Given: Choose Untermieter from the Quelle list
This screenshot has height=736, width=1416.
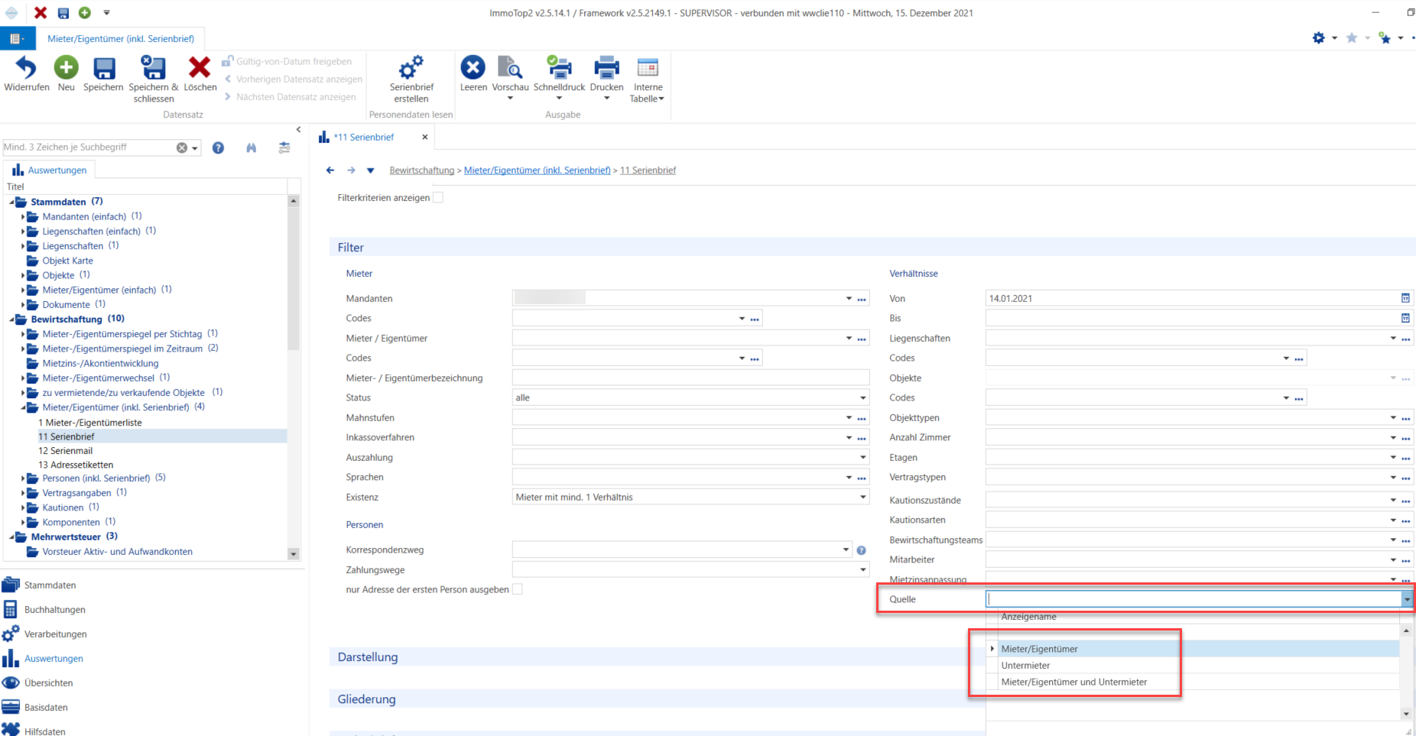Looking at the screenshot, I should (1026, 666).
